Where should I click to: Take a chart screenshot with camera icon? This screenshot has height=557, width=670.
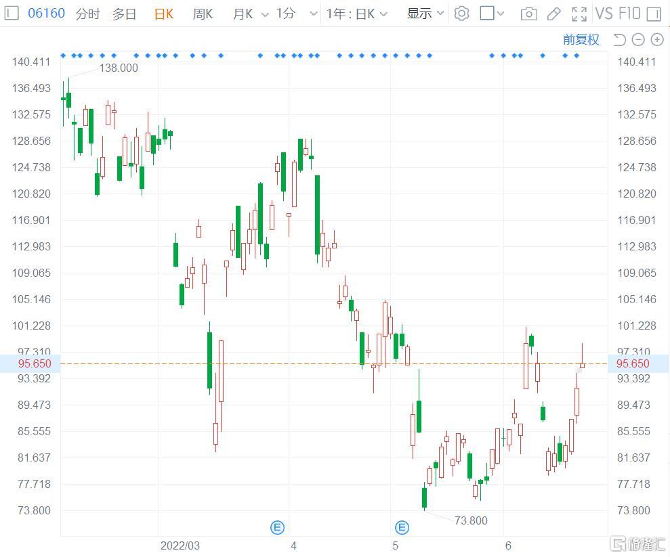point(529,14)
